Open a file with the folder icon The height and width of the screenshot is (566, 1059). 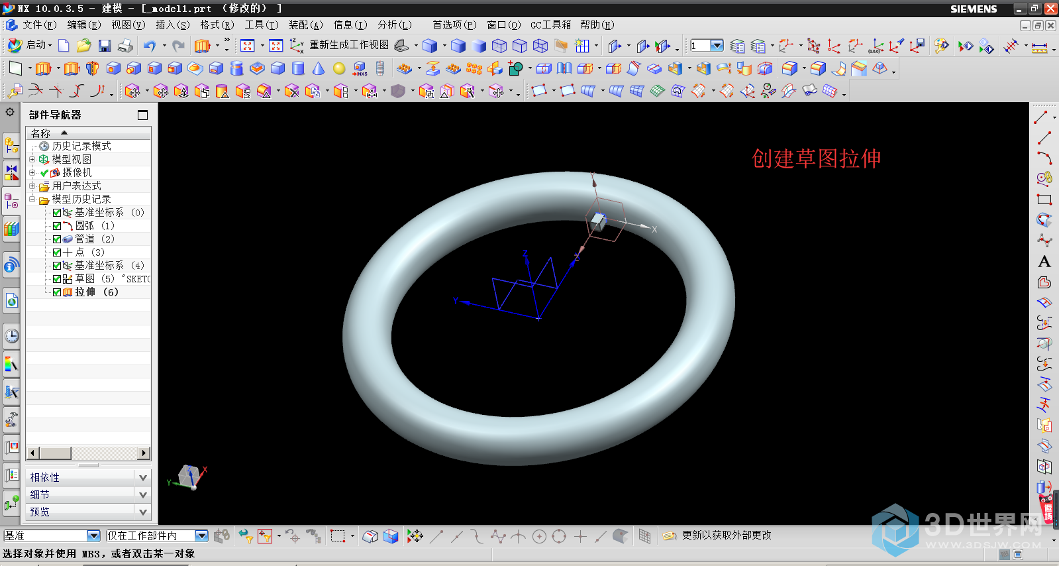point(83,46)
